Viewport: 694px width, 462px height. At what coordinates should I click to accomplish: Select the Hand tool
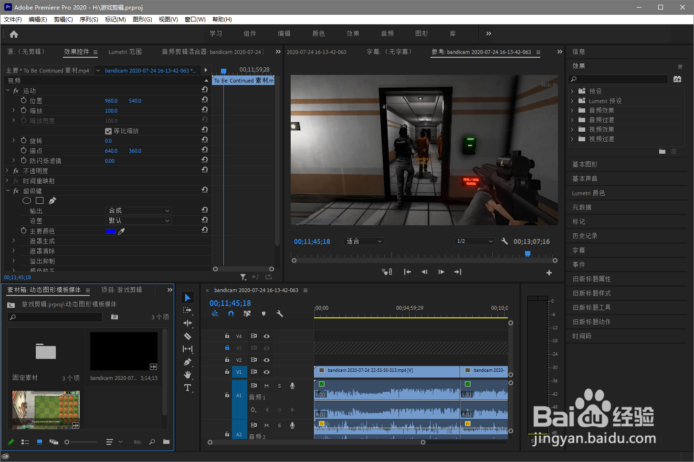[188, 375]
